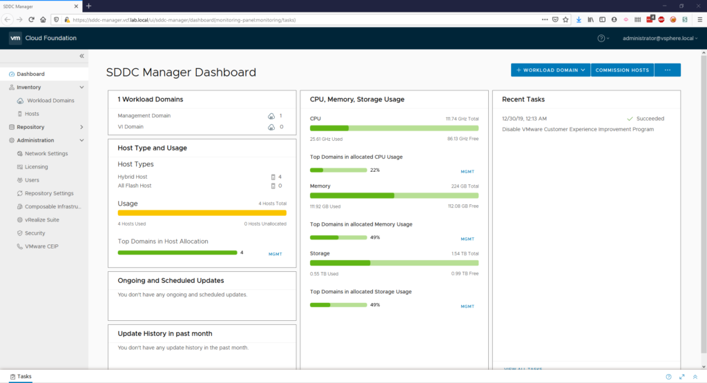The image size is (707, 383).
Task: Open MGMT link under Host Allocation
Action: click(275, 254)
